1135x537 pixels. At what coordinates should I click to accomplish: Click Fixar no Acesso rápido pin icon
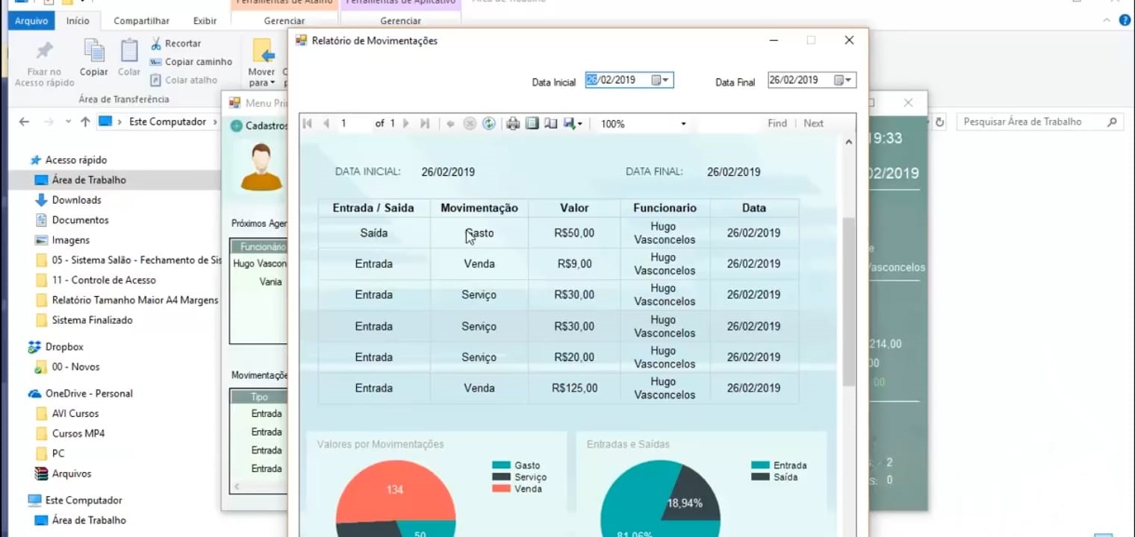(x=45, y=51)
